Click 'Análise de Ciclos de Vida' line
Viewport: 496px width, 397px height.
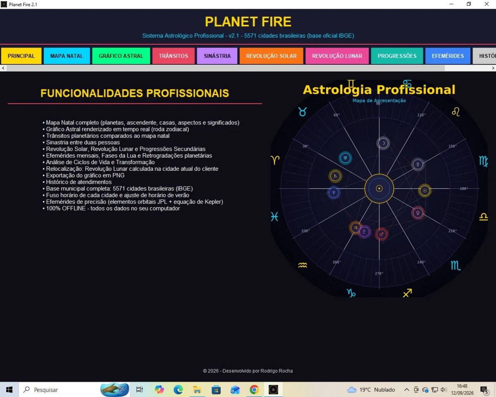coord(98,163)
